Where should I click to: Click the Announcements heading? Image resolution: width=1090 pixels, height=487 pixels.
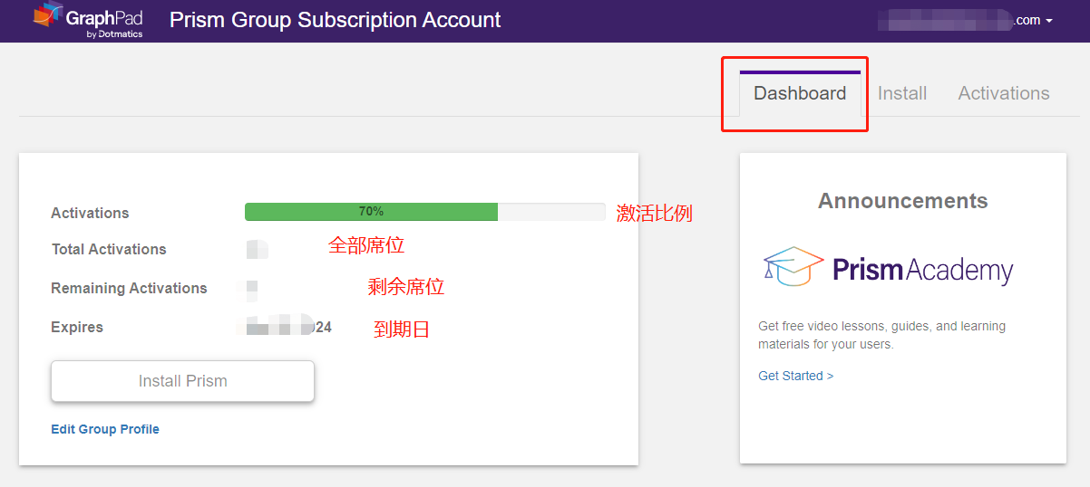[x=902, y=201]
